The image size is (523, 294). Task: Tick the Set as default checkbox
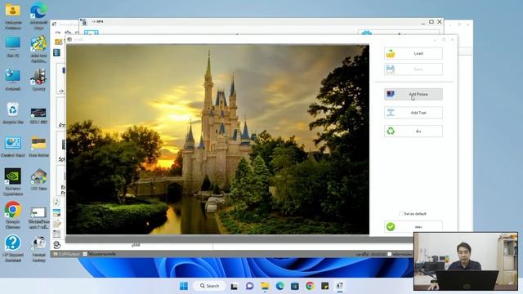(401, 214)
